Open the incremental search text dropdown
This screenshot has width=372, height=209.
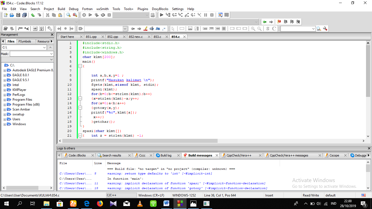125,29
